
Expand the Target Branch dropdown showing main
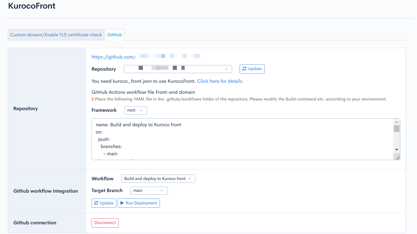tap(149, 191)
